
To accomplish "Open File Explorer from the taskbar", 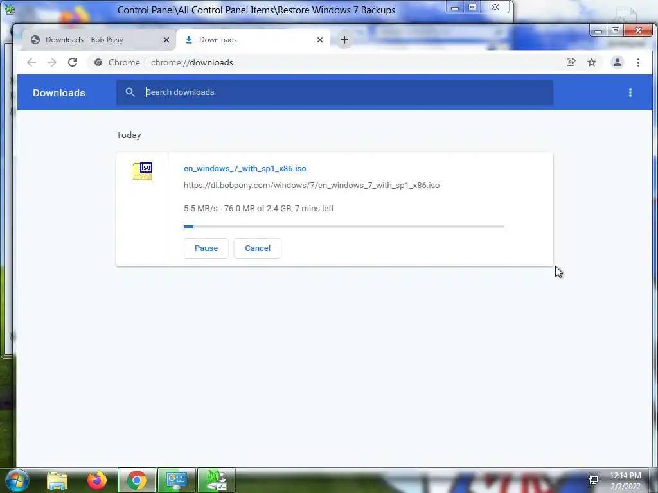I will (57, 480).
